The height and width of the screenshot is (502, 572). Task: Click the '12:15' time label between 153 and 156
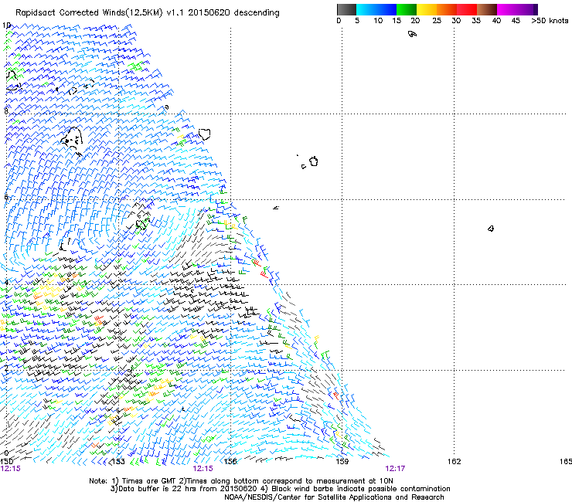point(203,469)
